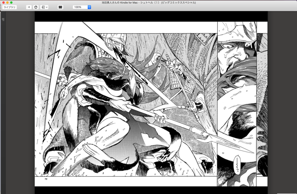Click the dark left sidebar strip
This screenshot has height=194, width=297.
coord(3,102)
